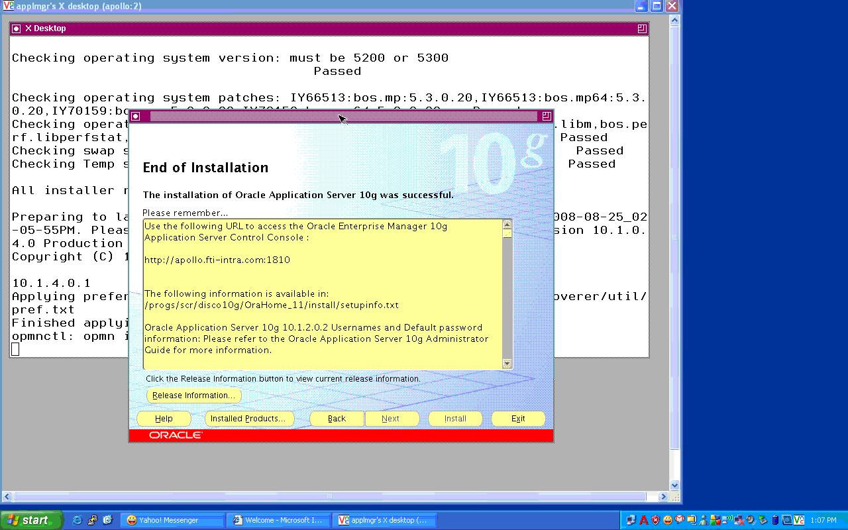Switch to Yahoo! Messenger taskbar button

click(x=174, y=520)
